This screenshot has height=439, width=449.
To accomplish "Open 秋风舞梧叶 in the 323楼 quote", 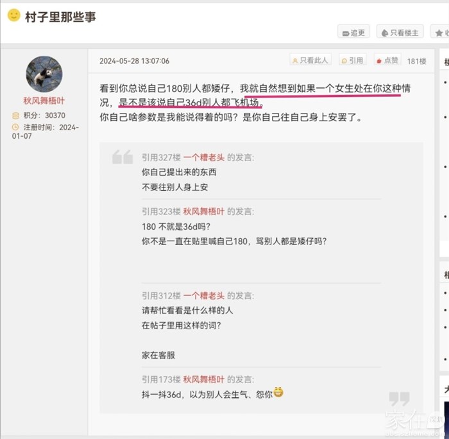I will pyautogui.click(x=204, y=211).
